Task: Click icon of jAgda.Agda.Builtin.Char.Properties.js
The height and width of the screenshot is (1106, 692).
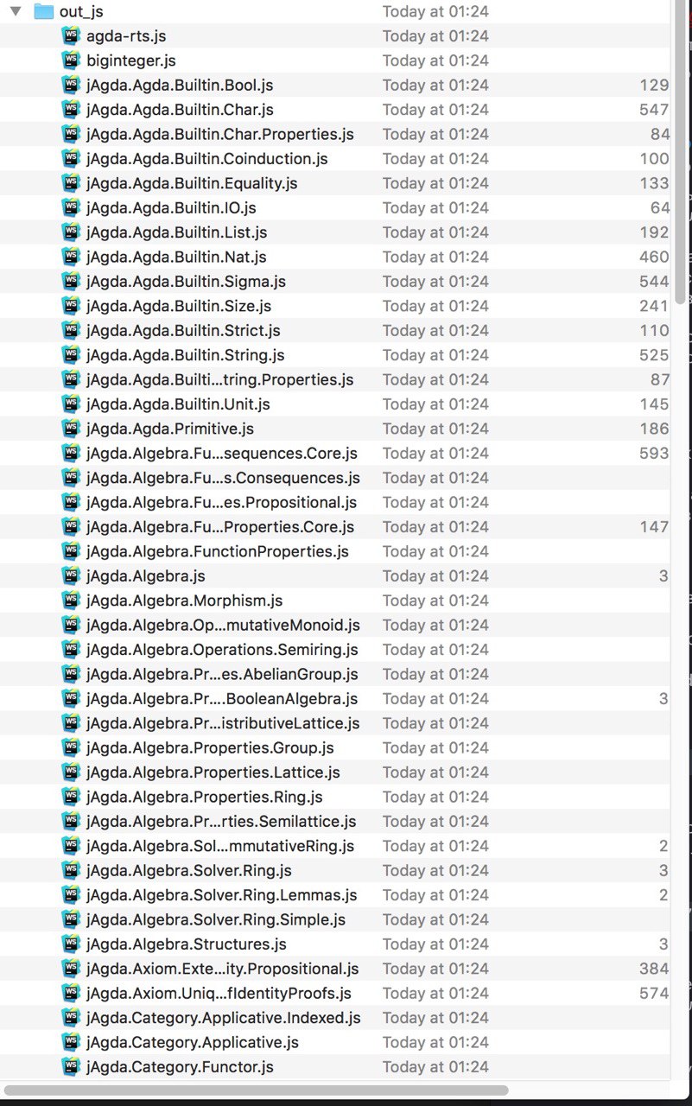Action: (x=71, y=134)
